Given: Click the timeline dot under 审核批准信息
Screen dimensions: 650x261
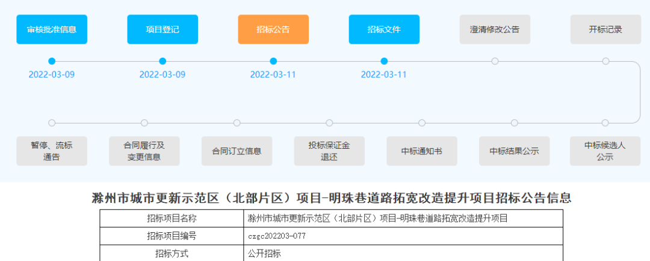Looking at the screenshot, I should pos(52,61).
